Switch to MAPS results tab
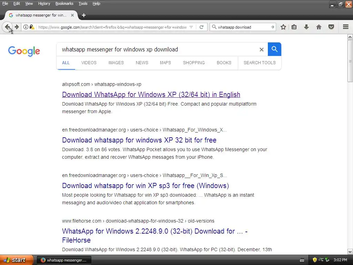The width and height of the screenshot is (353, 265). coord(165,63)
